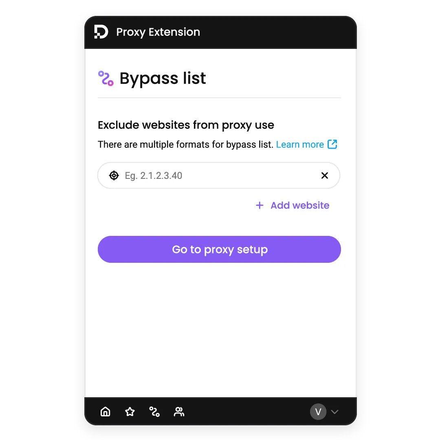Clear the website field with the X icon
The image size is (440, 440).
pos(325,175)
